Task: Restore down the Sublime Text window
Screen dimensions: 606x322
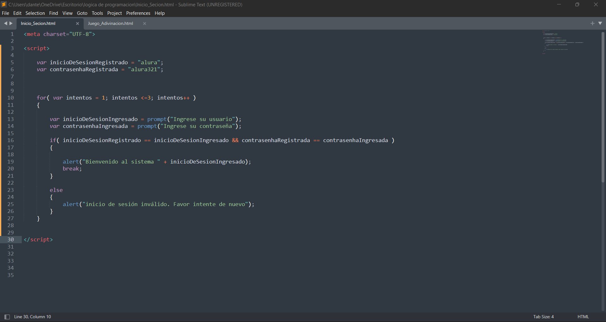Action: (x=577, y=4)
